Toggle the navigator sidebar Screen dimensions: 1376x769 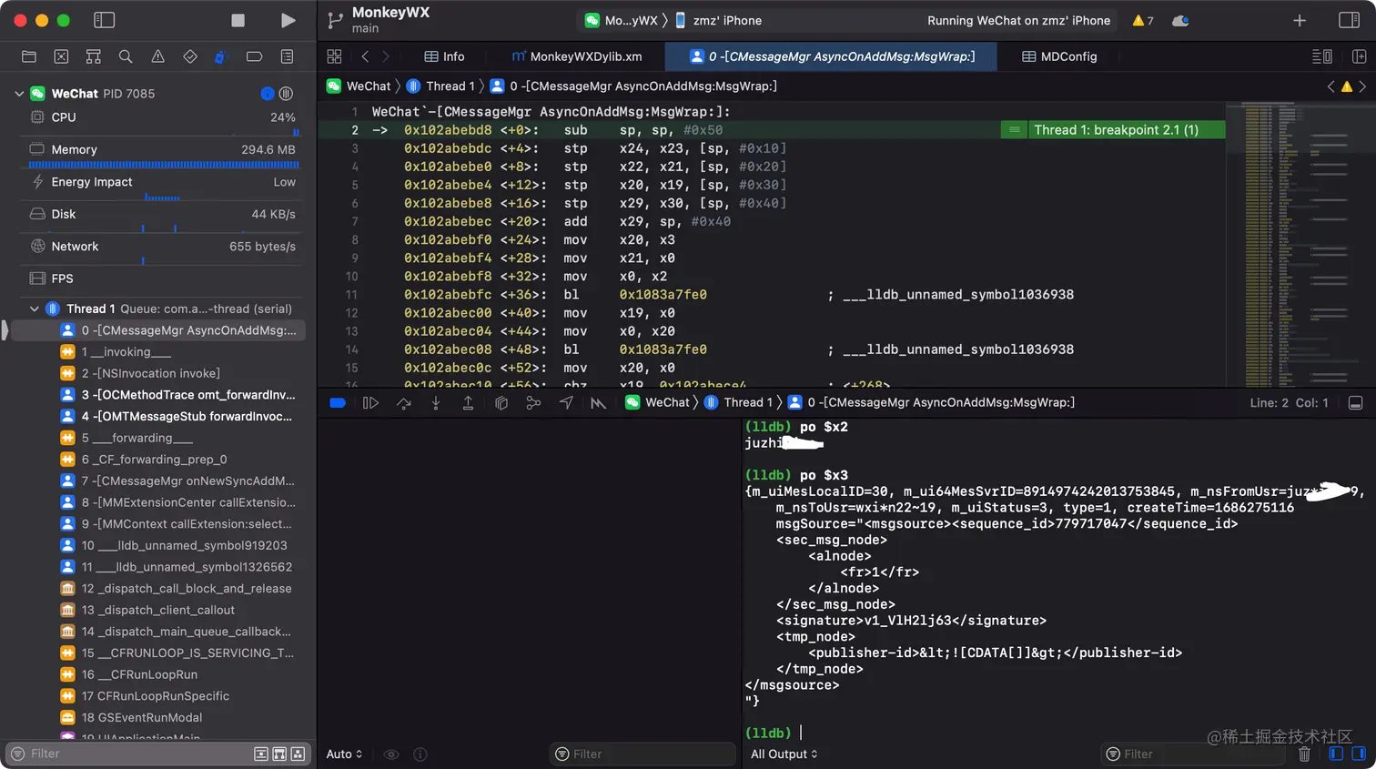pos(105,20)
